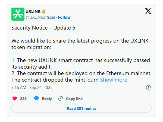Viewport: 163px width, 122px height.
Task: Expand the post with Show more
Action: coord(114,80)
